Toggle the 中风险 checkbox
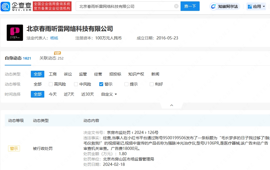This screenshot has height=170, width=270. pos(76,84)
